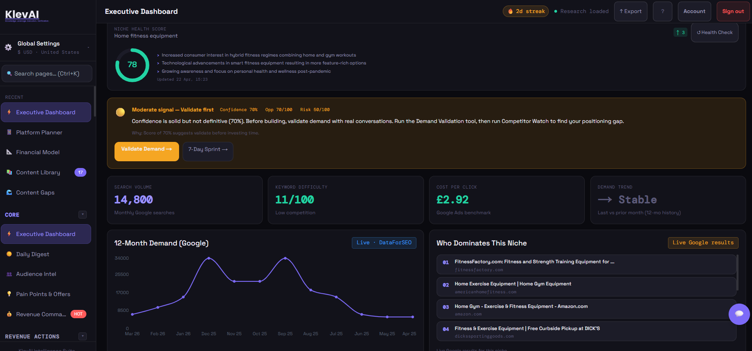Run the Health Check

714,32
